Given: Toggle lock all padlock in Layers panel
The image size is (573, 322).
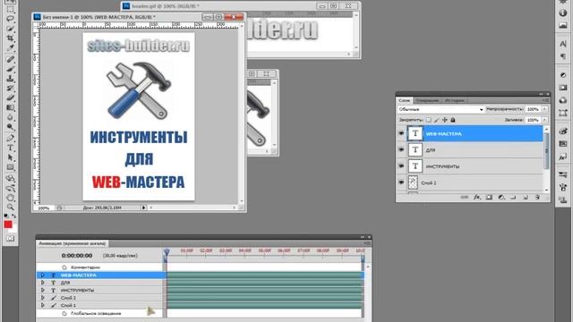Looking at the screenshot, I should point(453,120).
